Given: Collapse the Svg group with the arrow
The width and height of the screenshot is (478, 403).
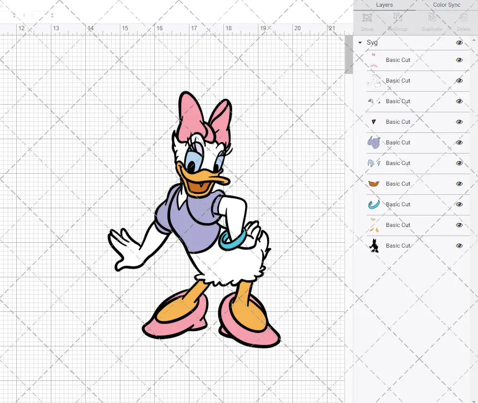Looking at the screenshot, I should coord(360,43).
